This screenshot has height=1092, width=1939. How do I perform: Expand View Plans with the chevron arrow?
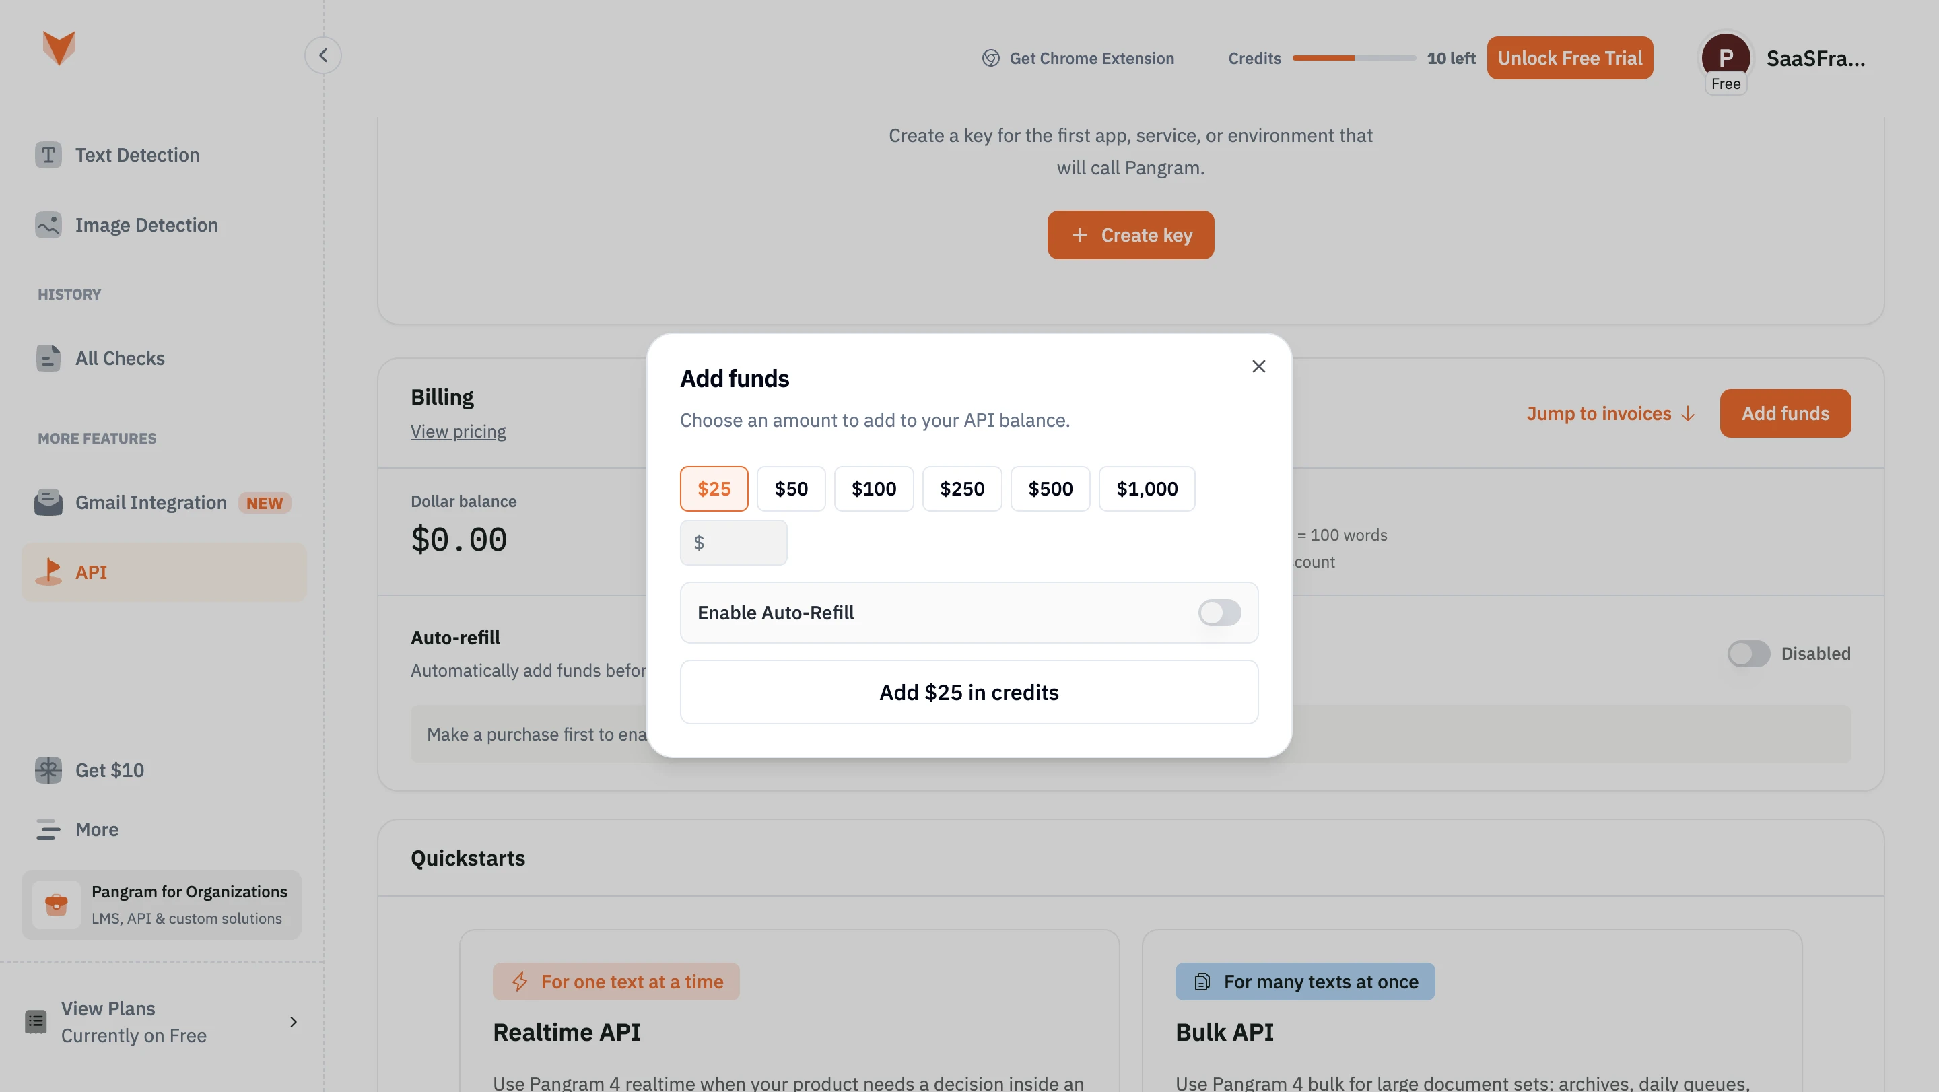pos(294,1022)
